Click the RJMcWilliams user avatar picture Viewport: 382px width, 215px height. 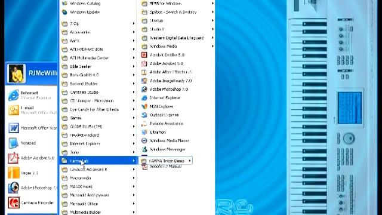[16, 73]
